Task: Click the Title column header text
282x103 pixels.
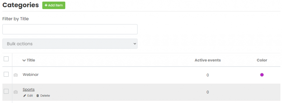Action: (31, 60)
